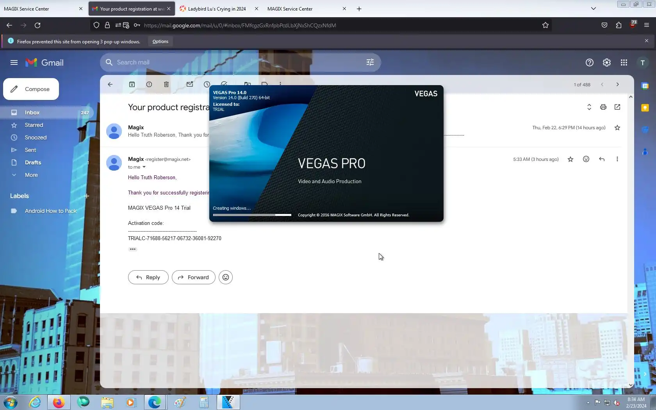List all tabs dropdown arrow
Viewport: 656px width, 410px height.
tap(594, 9)
